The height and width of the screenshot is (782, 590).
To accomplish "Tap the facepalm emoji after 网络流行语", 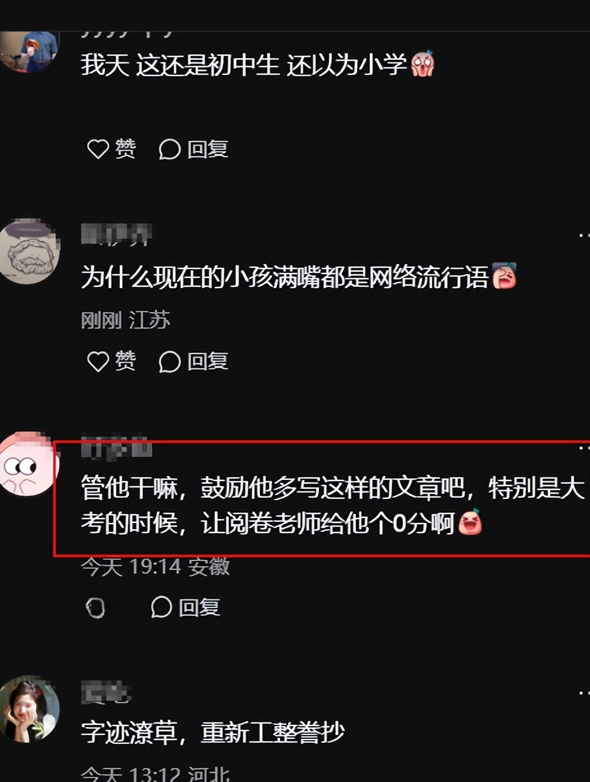I will pos(504,276).
